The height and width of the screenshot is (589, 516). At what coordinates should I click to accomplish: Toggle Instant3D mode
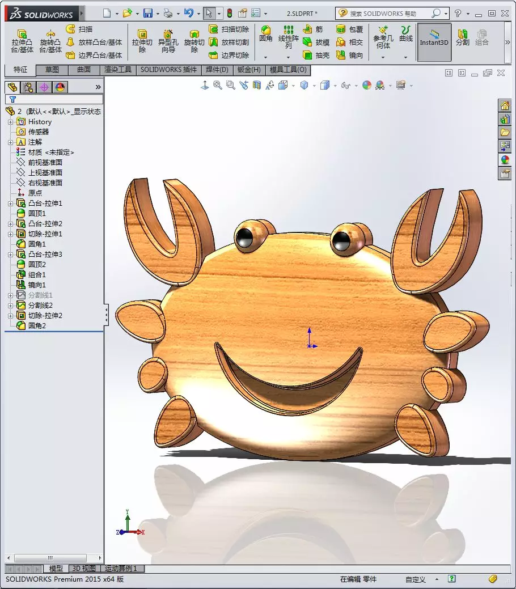pyautogui.click(x=434, y=42)
